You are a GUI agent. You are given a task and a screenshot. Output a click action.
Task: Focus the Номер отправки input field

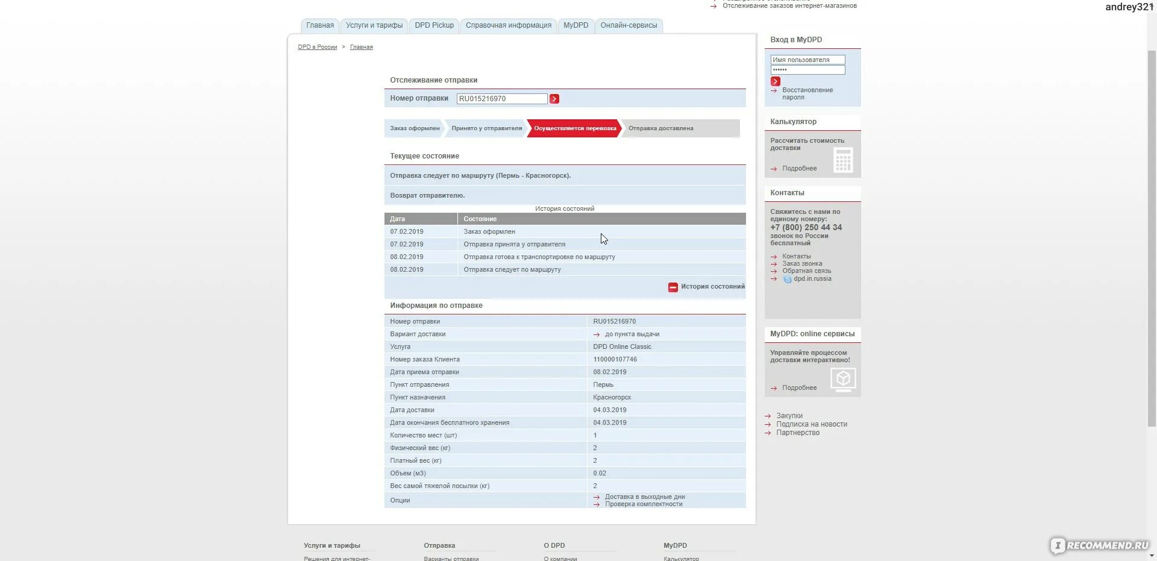coord(502,99)
